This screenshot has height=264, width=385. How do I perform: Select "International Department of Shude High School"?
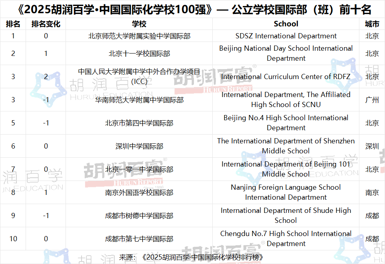pyautogui.click(x=286, y=215)
